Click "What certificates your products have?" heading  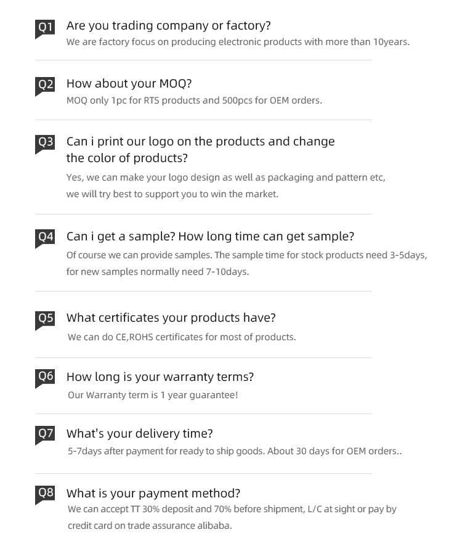171,318
